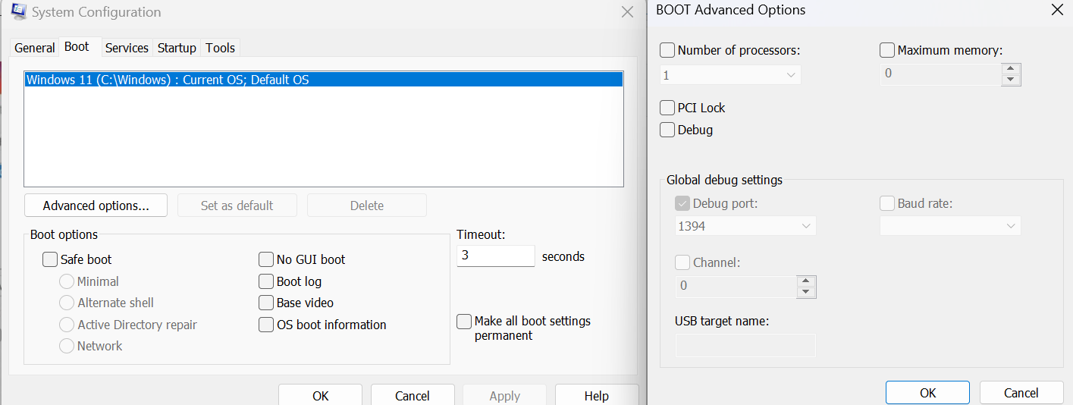Enable the Debug checkbox
The image size is (1073, 405).
(x=667, y=130)
